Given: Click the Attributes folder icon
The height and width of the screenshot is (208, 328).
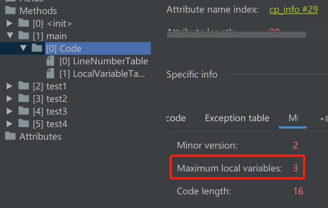Looking at the screenshot, I should coord(10,136).
